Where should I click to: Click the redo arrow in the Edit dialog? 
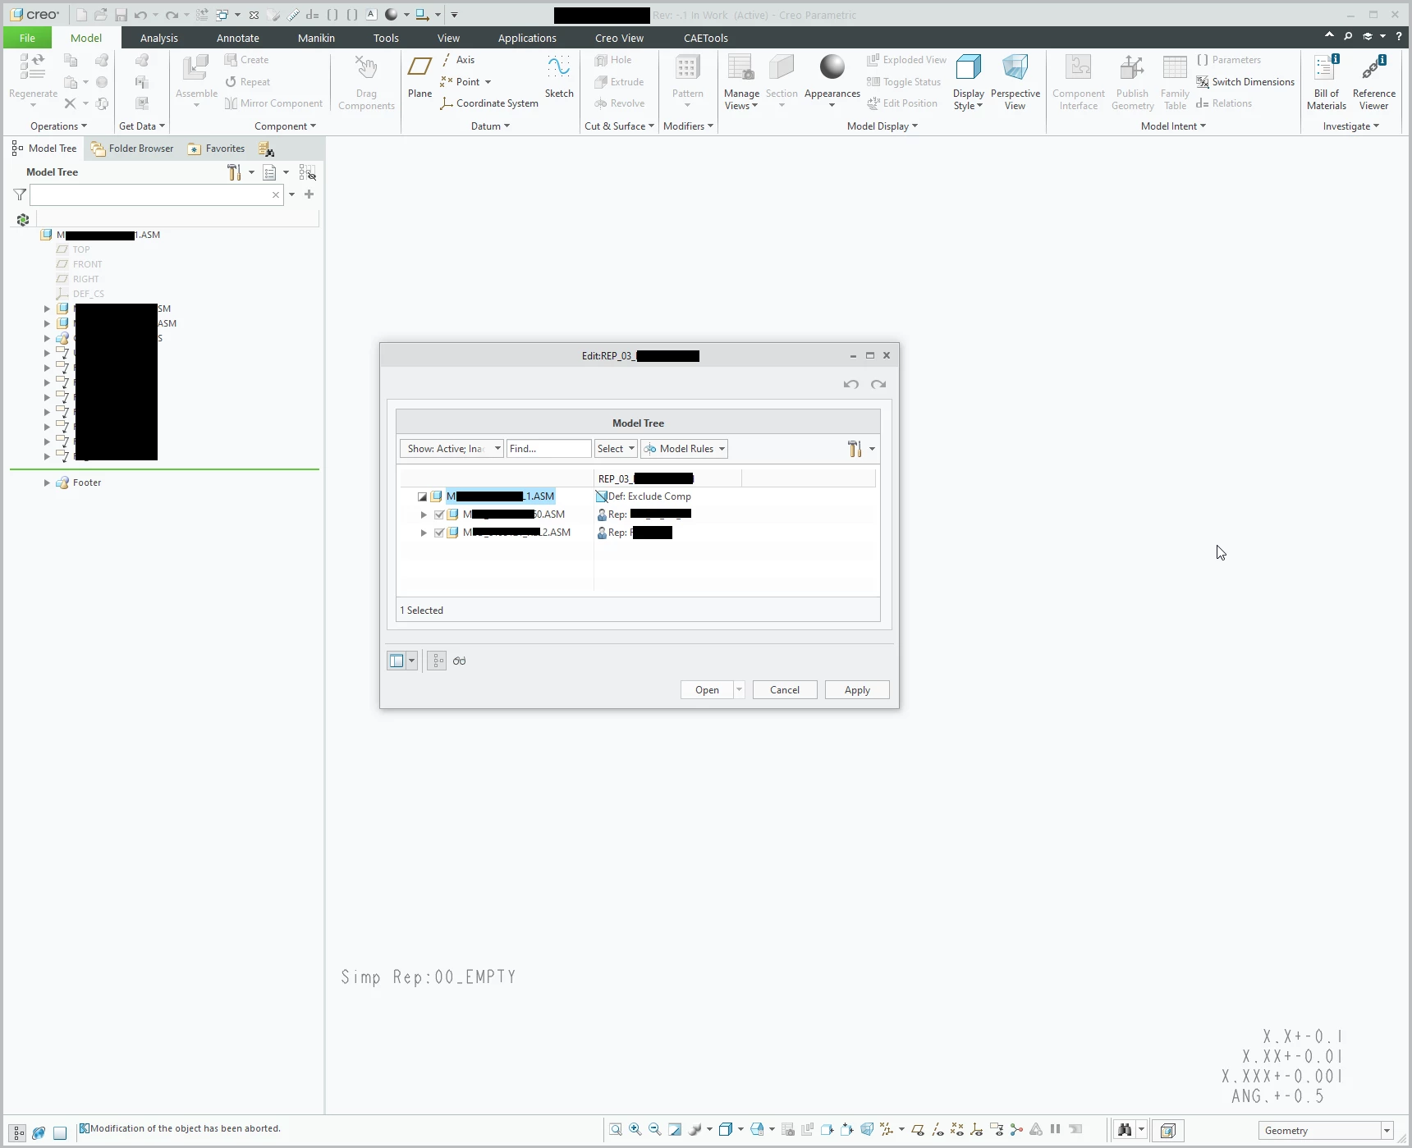click(878, 384)
